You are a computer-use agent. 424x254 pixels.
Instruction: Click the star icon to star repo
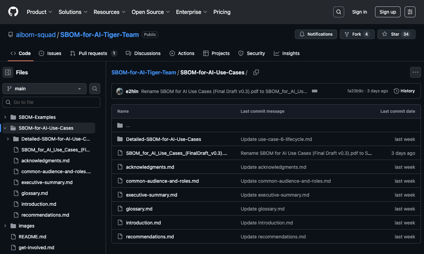tap(385, 34)
